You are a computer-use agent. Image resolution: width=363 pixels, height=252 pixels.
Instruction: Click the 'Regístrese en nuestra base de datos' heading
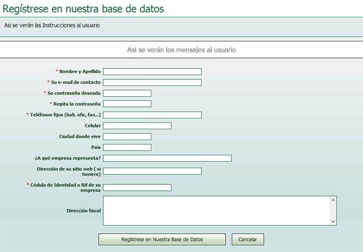(83, 9)
